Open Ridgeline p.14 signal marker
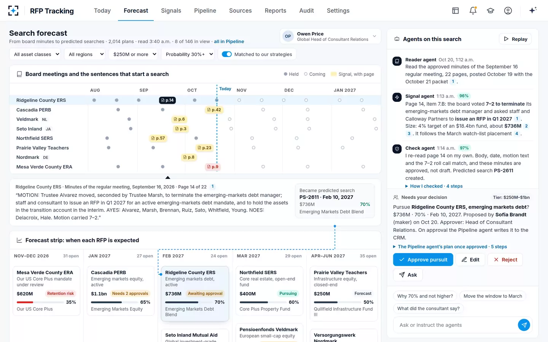Viewport: 548px width, 342px height. [167, 100]
